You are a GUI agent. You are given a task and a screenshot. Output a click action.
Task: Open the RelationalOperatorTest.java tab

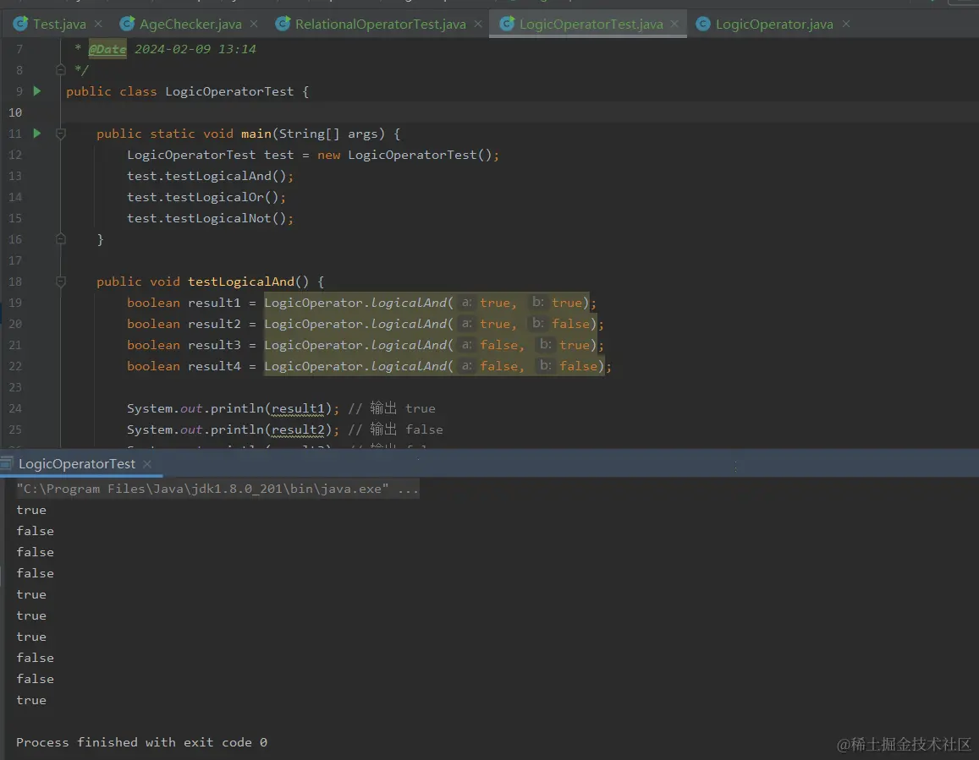pyautogui.click(x=380, y=25)
